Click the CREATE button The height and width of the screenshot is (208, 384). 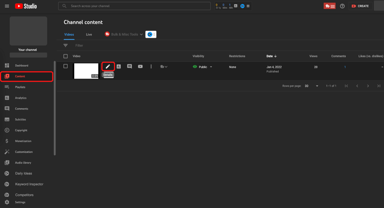(x=360, y=6)
